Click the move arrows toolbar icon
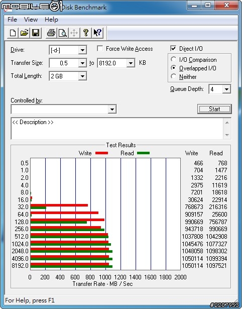The width and height of the screenshot is (242, 309). (x=74, y=33)
